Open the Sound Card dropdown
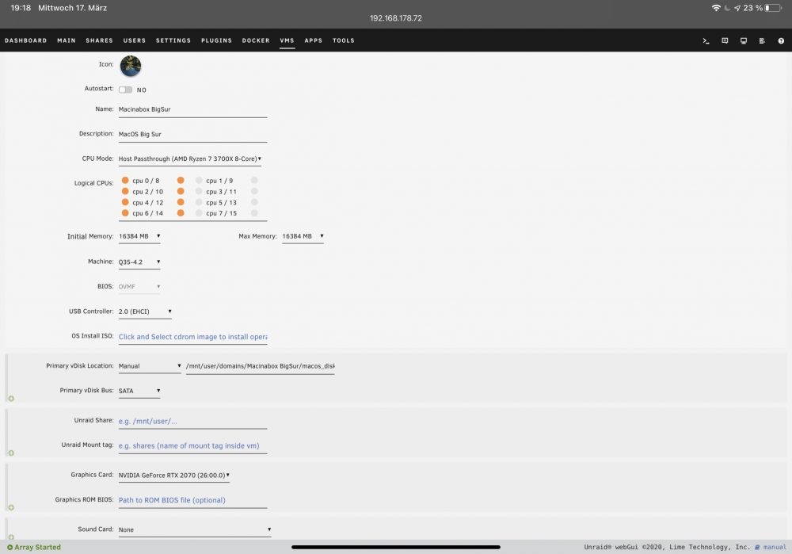 pos(195,529)
